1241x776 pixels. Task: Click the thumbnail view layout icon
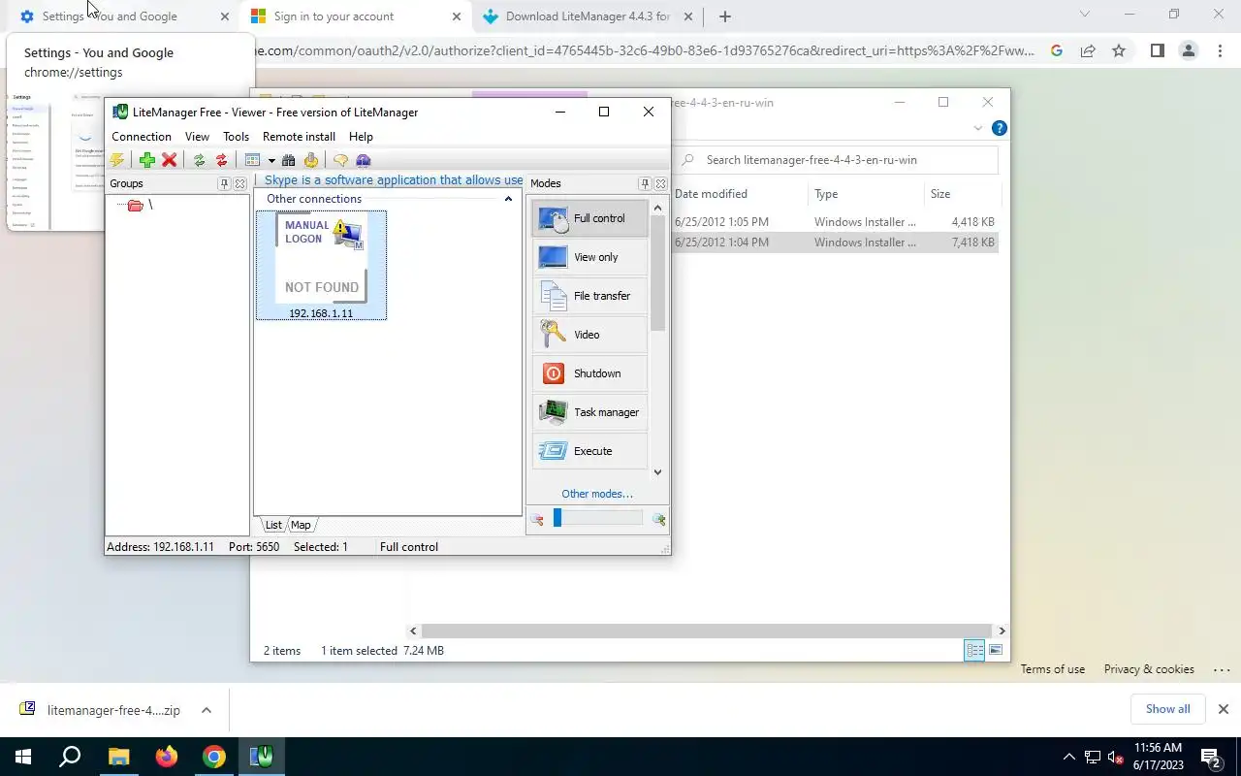[253, 160]
